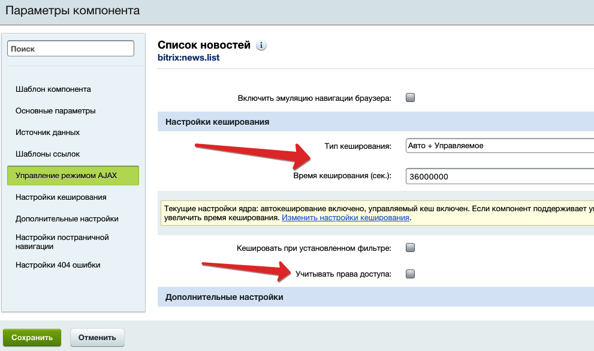Toggle Кешировать при установленном фильтре checkbox

[411, 247]
